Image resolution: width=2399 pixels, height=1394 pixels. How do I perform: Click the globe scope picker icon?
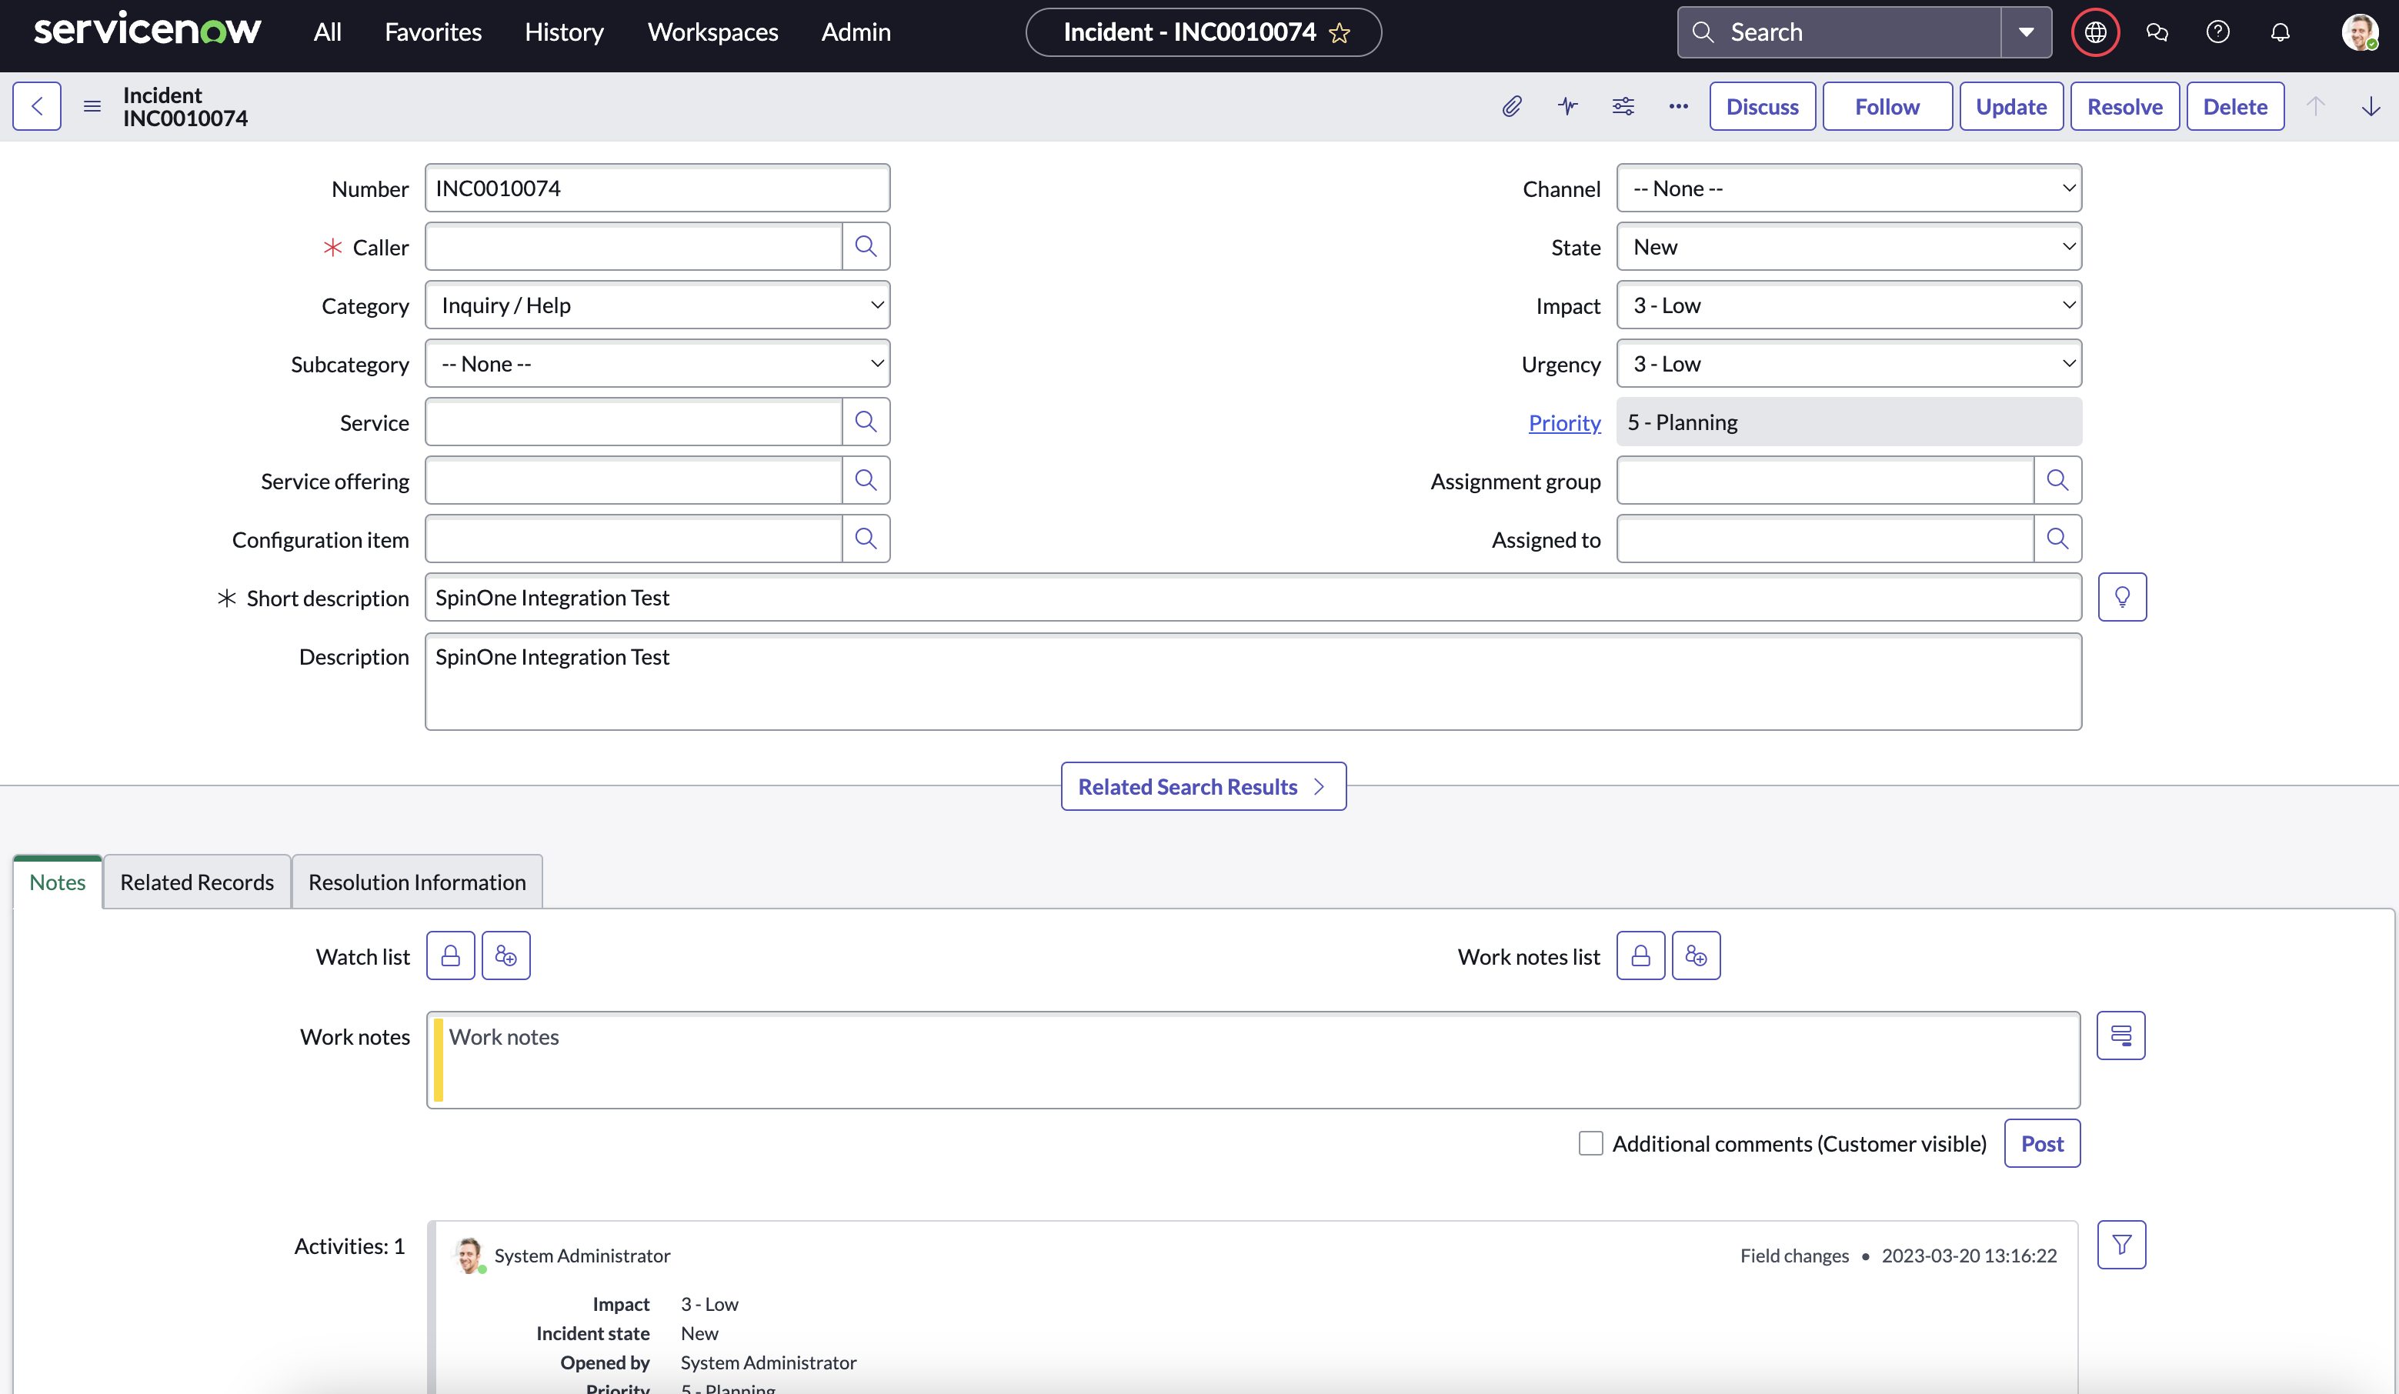click(2095, 32)
